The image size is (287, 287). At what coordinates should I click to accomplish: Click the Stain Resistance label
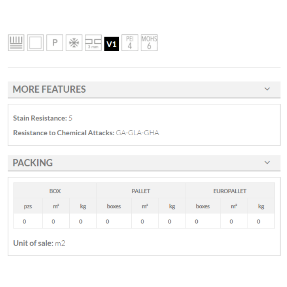point(40,118)
